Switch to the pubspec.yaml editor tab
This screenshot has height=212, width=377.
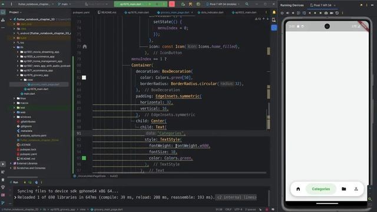81,12
